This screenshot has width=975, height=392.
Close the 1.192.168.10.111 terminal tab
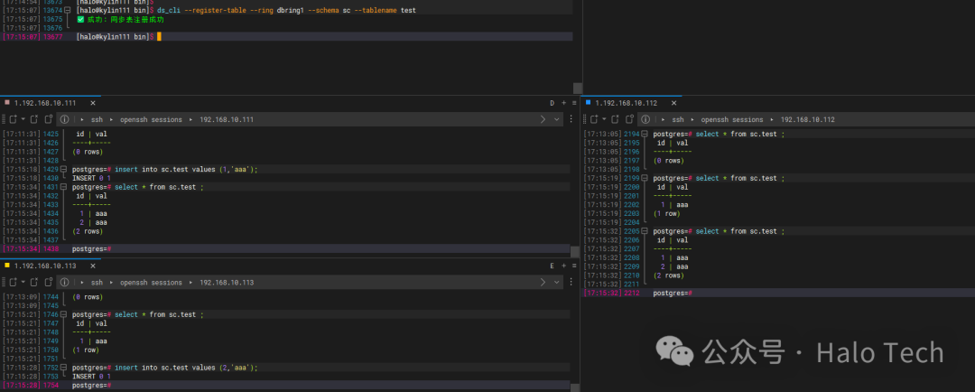pyautogui.click(x=91, y=103)
